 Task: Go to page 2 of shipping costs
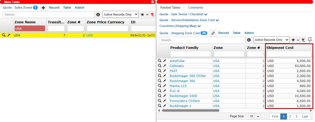click(x=290, y=116)
